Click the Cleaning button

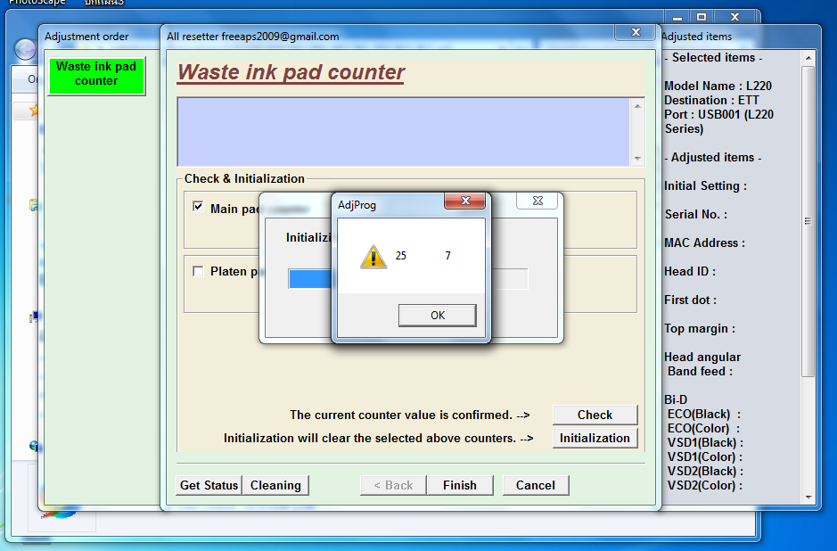click(275, 485)
